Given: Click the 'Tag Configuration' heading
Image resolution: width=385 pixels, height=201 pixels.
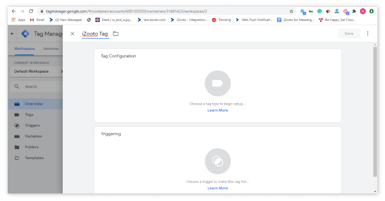Looking at the screenshot, I should 118,56.
